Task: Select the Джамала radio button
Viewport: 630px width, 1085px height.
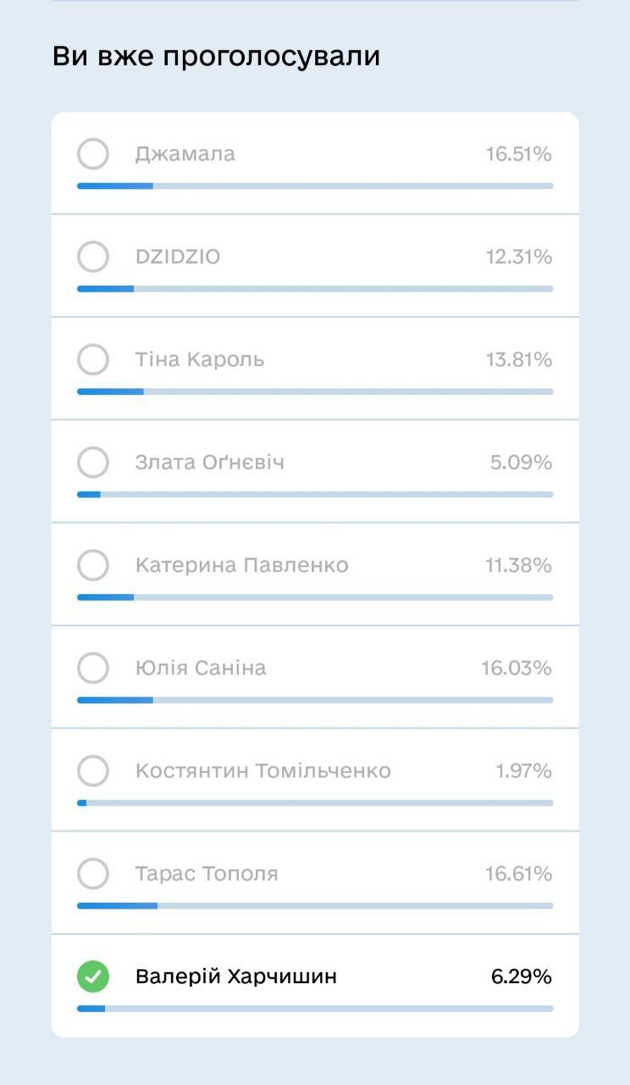Action: [x=93, y=154]
